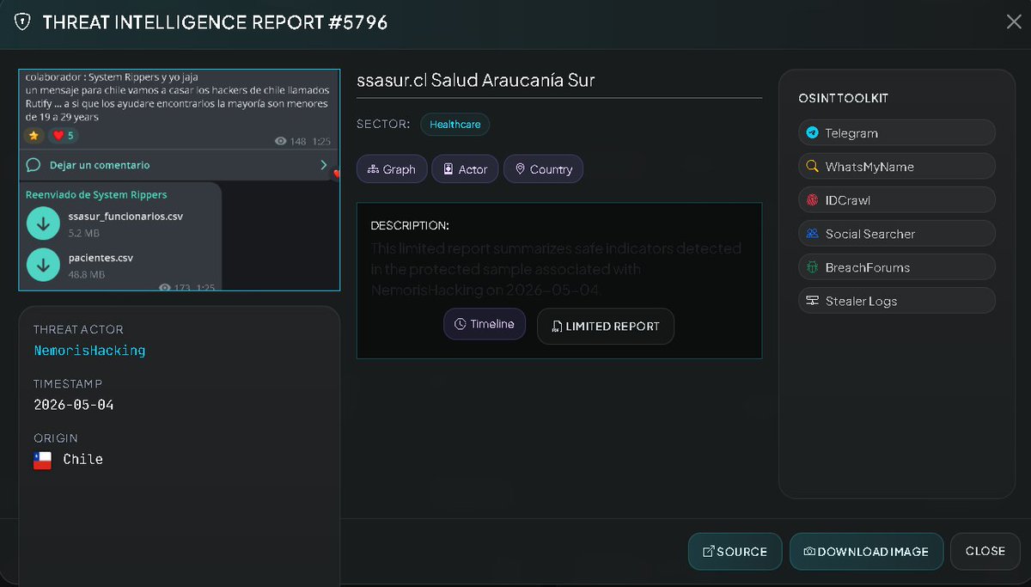1031x587 pixels.
Task: Open WhatsMyName in the OSINT toolkit
Action: pos(897,167)
